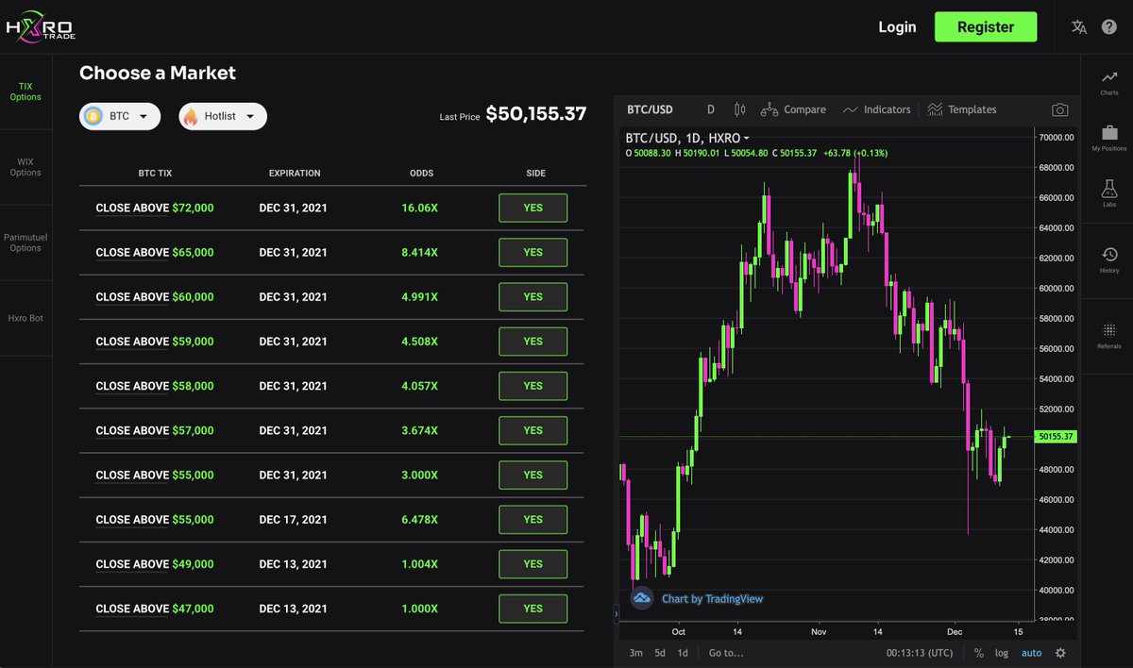Select the Hxro Bot tab
Viewport: 1133px width, 668px height.
pyautogui.click(x=25, y=318)
